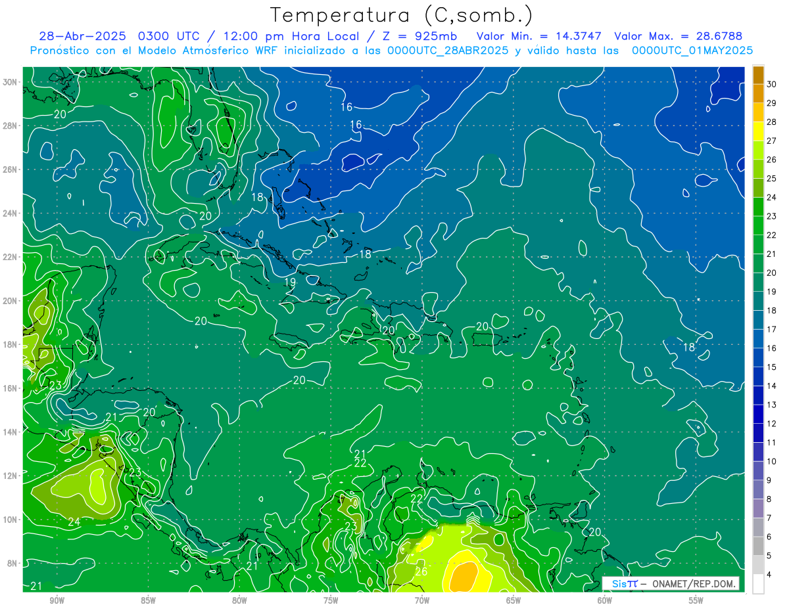Screen dimensions: 789x609
Task: Click the "28" label on the color scale
Action: tap(773, 122)
